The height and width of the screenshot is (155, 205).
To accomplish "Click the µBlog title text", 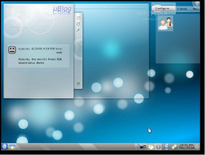I will (x=62, y=9).
